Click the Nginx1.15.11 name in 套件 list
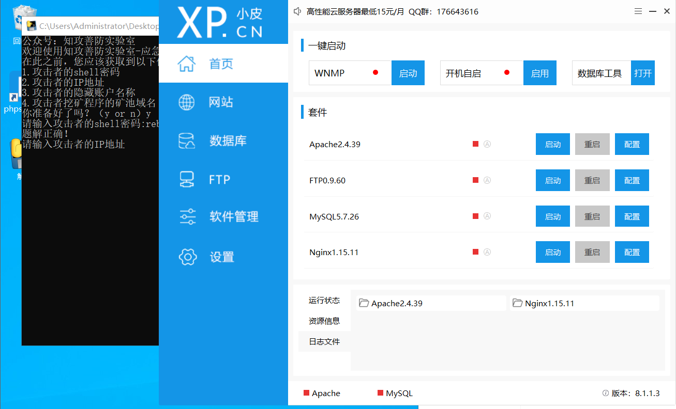 (334, 252)
